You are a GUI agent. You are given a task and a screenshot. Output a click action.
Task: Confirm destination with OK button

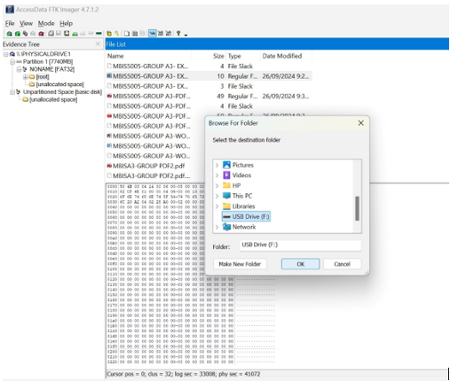point(300,264)
